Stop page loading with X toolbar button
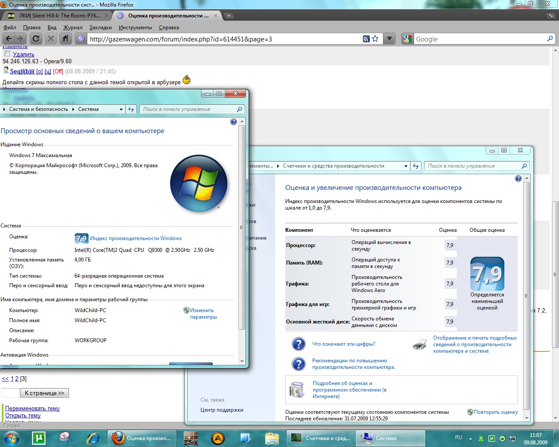This screenshot has width=559, height=447. coord(51,38)
